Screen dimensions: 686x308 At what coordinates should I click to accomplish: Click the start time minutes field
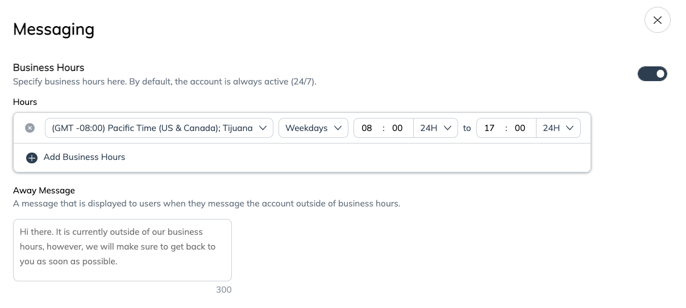tap(397, 128)
